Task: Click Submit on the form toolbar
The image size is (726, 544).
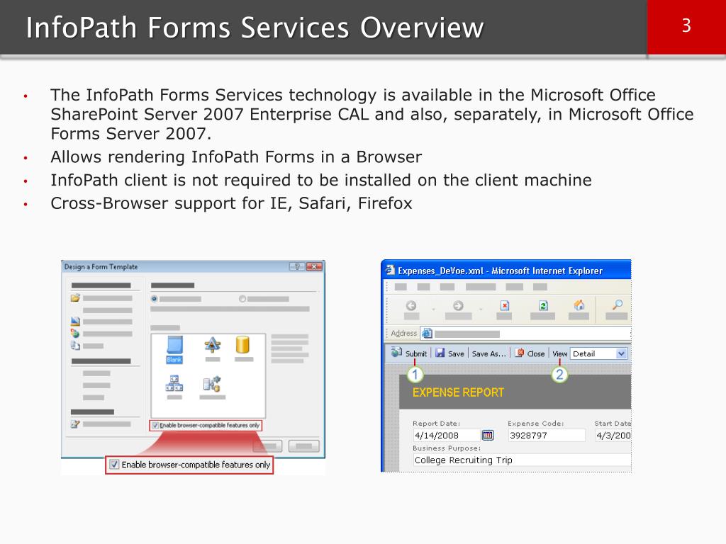Action: (x=409, y=353)
